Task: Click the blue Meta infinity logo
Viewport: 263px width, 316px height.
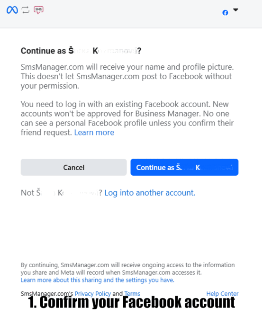Action: point(12,10)
